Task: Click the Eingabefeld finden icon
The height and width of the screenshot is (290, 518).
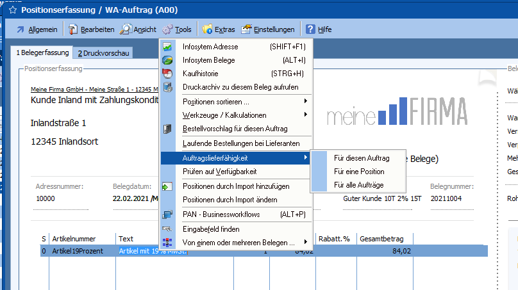Action: (x=167, y=229)
